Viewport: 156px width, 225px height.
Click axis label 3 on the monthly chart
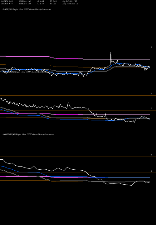click(151, 155)
